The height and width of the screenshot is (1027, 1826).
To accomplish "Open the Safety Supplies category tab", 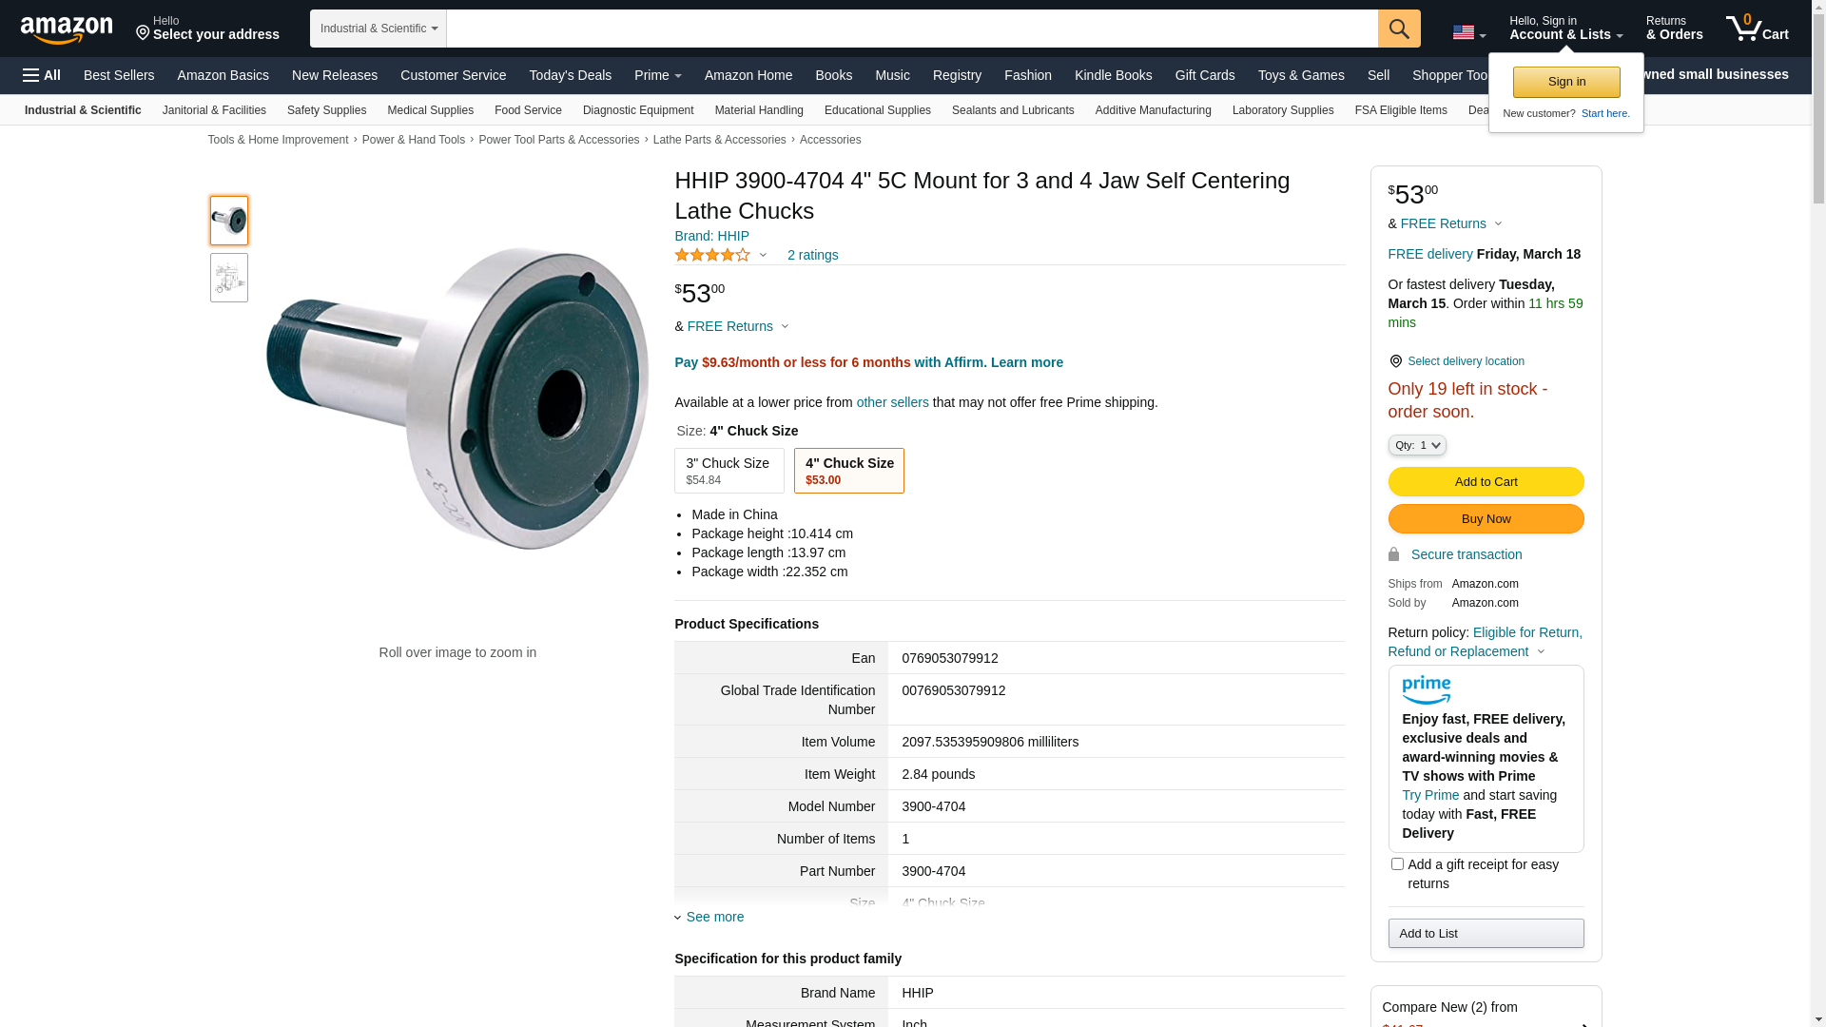I will [x=326, y=110].
